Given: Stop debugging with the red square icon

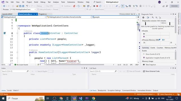Looking at the screenshot, I should (97, 6).
